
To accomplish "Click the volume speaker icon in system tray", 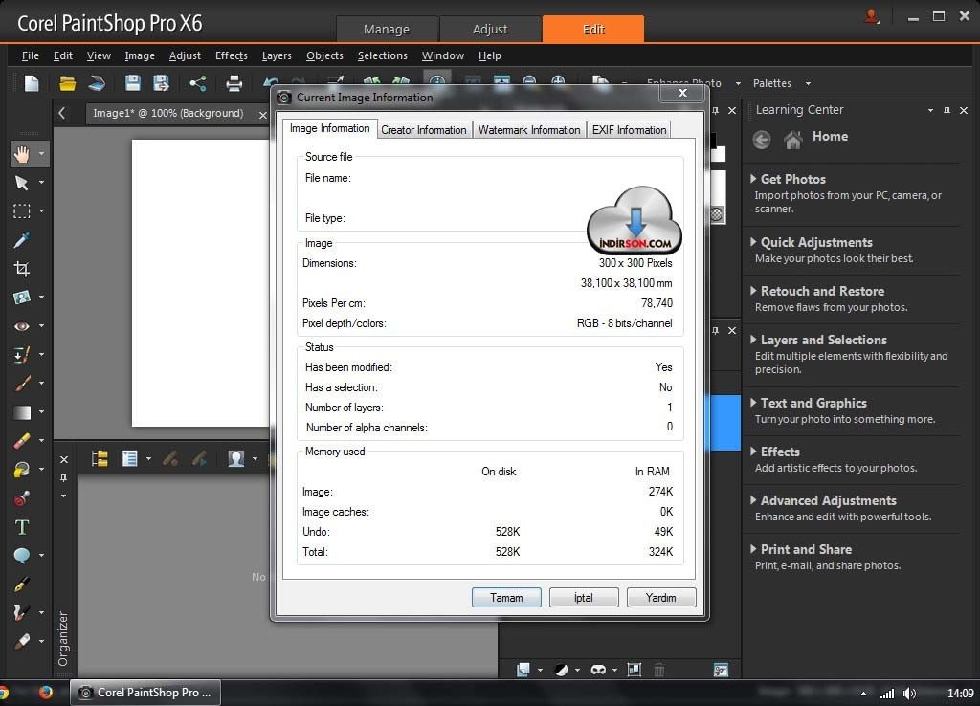I will tap(909, 693).
